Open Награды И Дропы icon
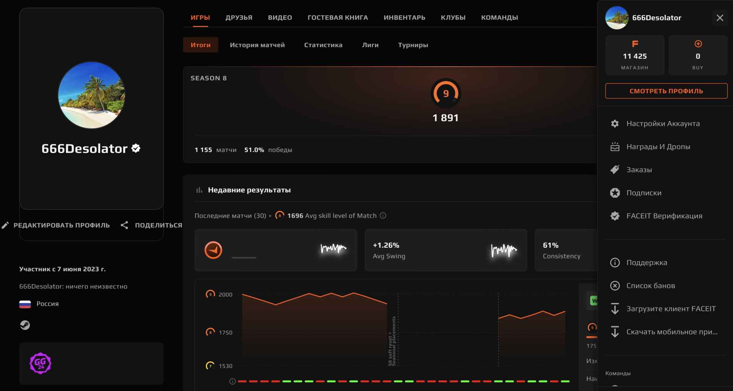The width and height of the screenshot is (733, 391). pyautogui.click(x=615, y=147)
